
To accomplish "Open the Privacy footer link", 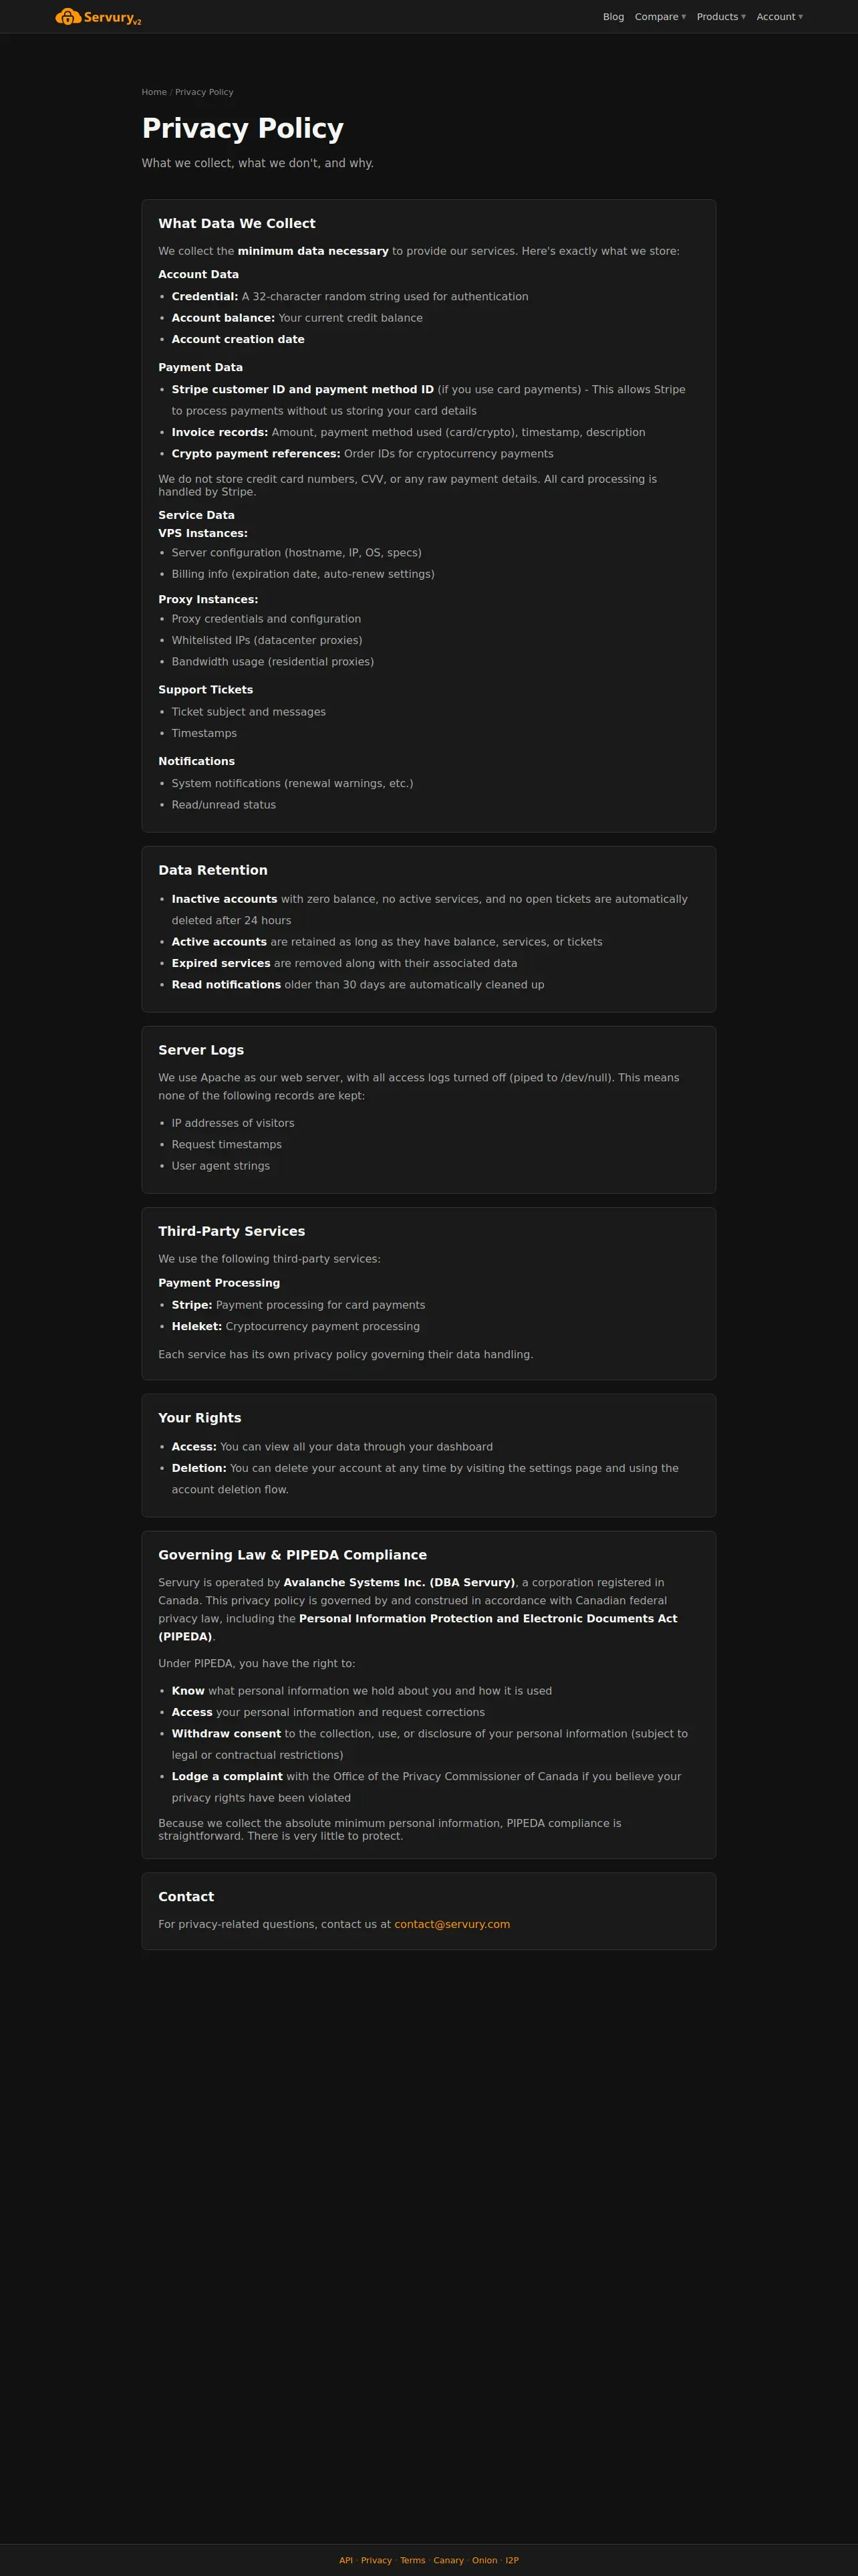I will [x=377, y=2560].
